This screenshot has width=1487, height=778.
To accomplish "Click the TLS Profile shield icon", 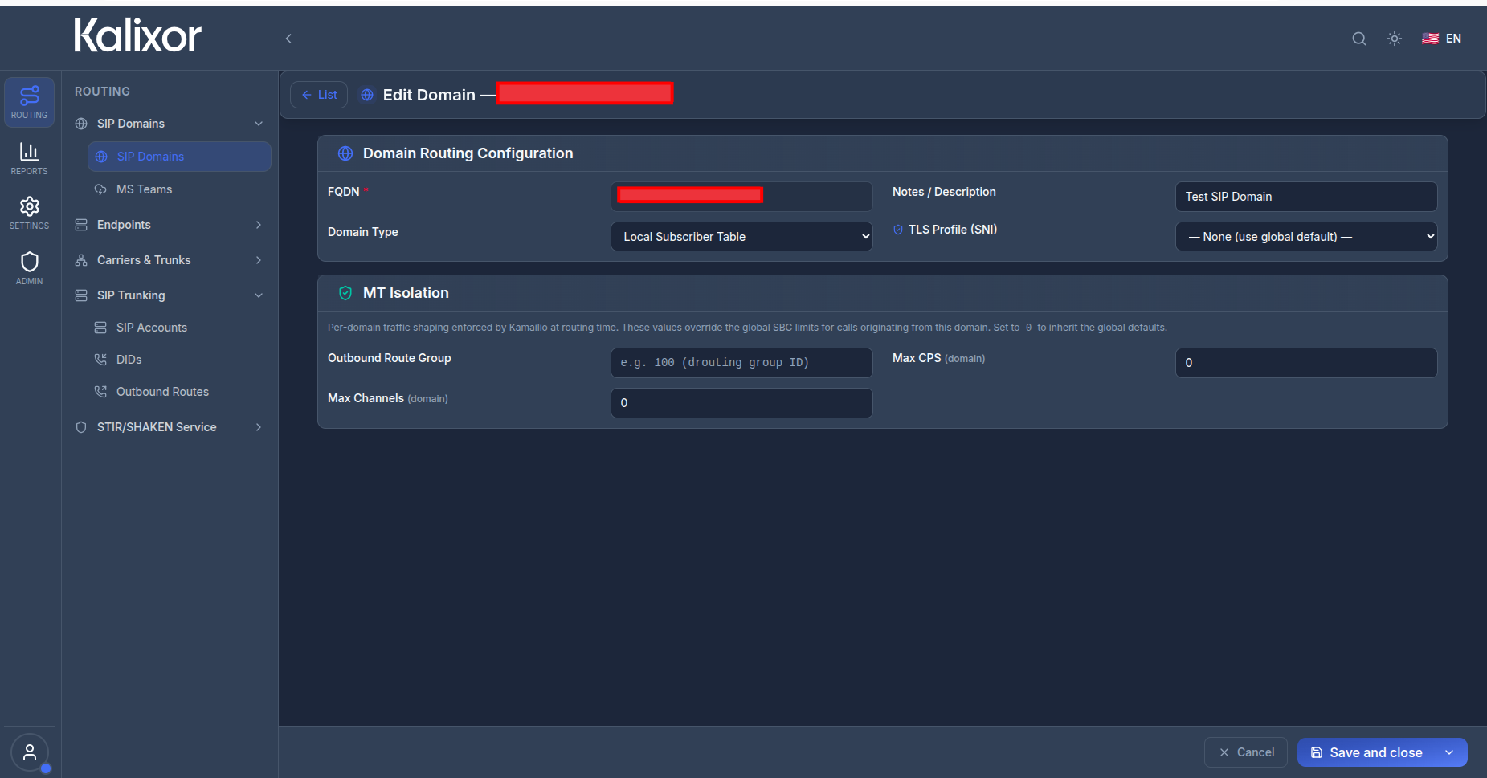I will click(898, 230).
